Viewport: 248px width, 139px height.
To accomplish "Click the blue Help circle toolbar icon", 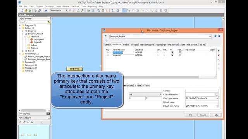I will (x=46, y=10).
